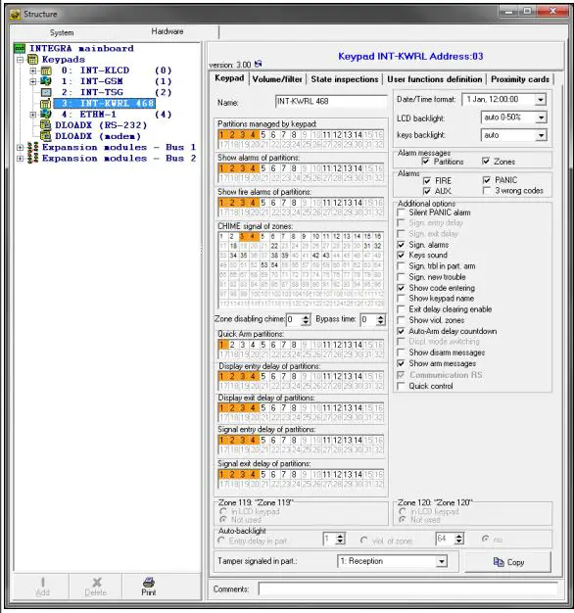Click the Keypads folder icon
This screenshot has height=613, width=574.
point(33,60)
